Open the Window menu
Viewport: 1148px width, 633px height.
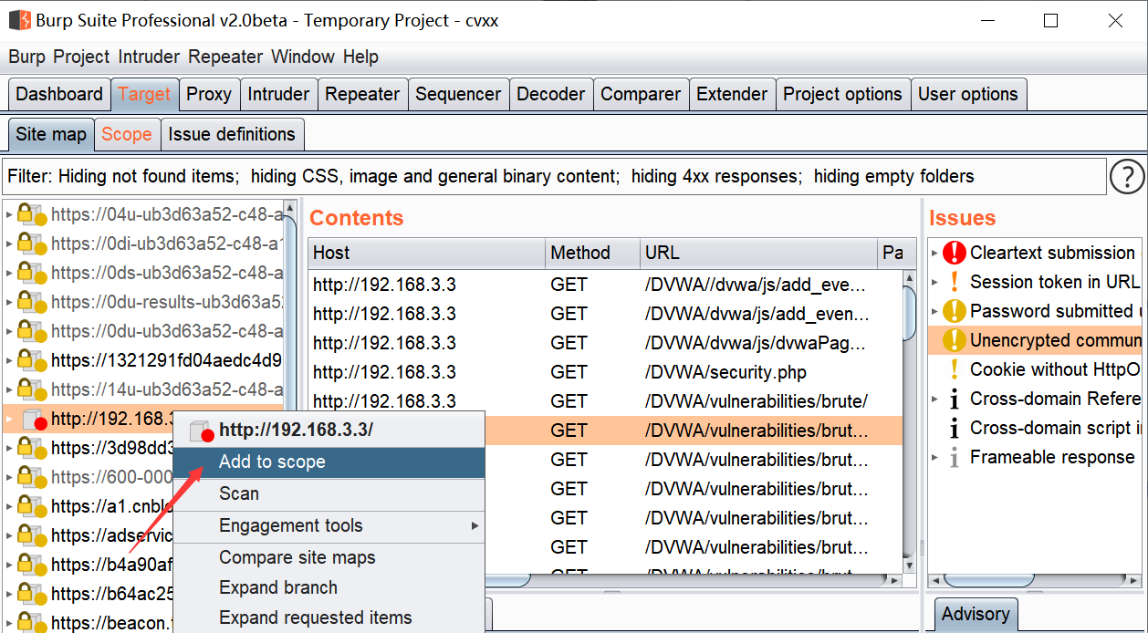point(303,57)
